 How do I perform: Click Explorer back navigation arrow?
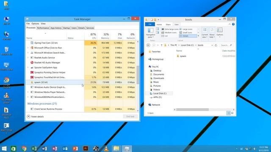(x=148, y=45)
